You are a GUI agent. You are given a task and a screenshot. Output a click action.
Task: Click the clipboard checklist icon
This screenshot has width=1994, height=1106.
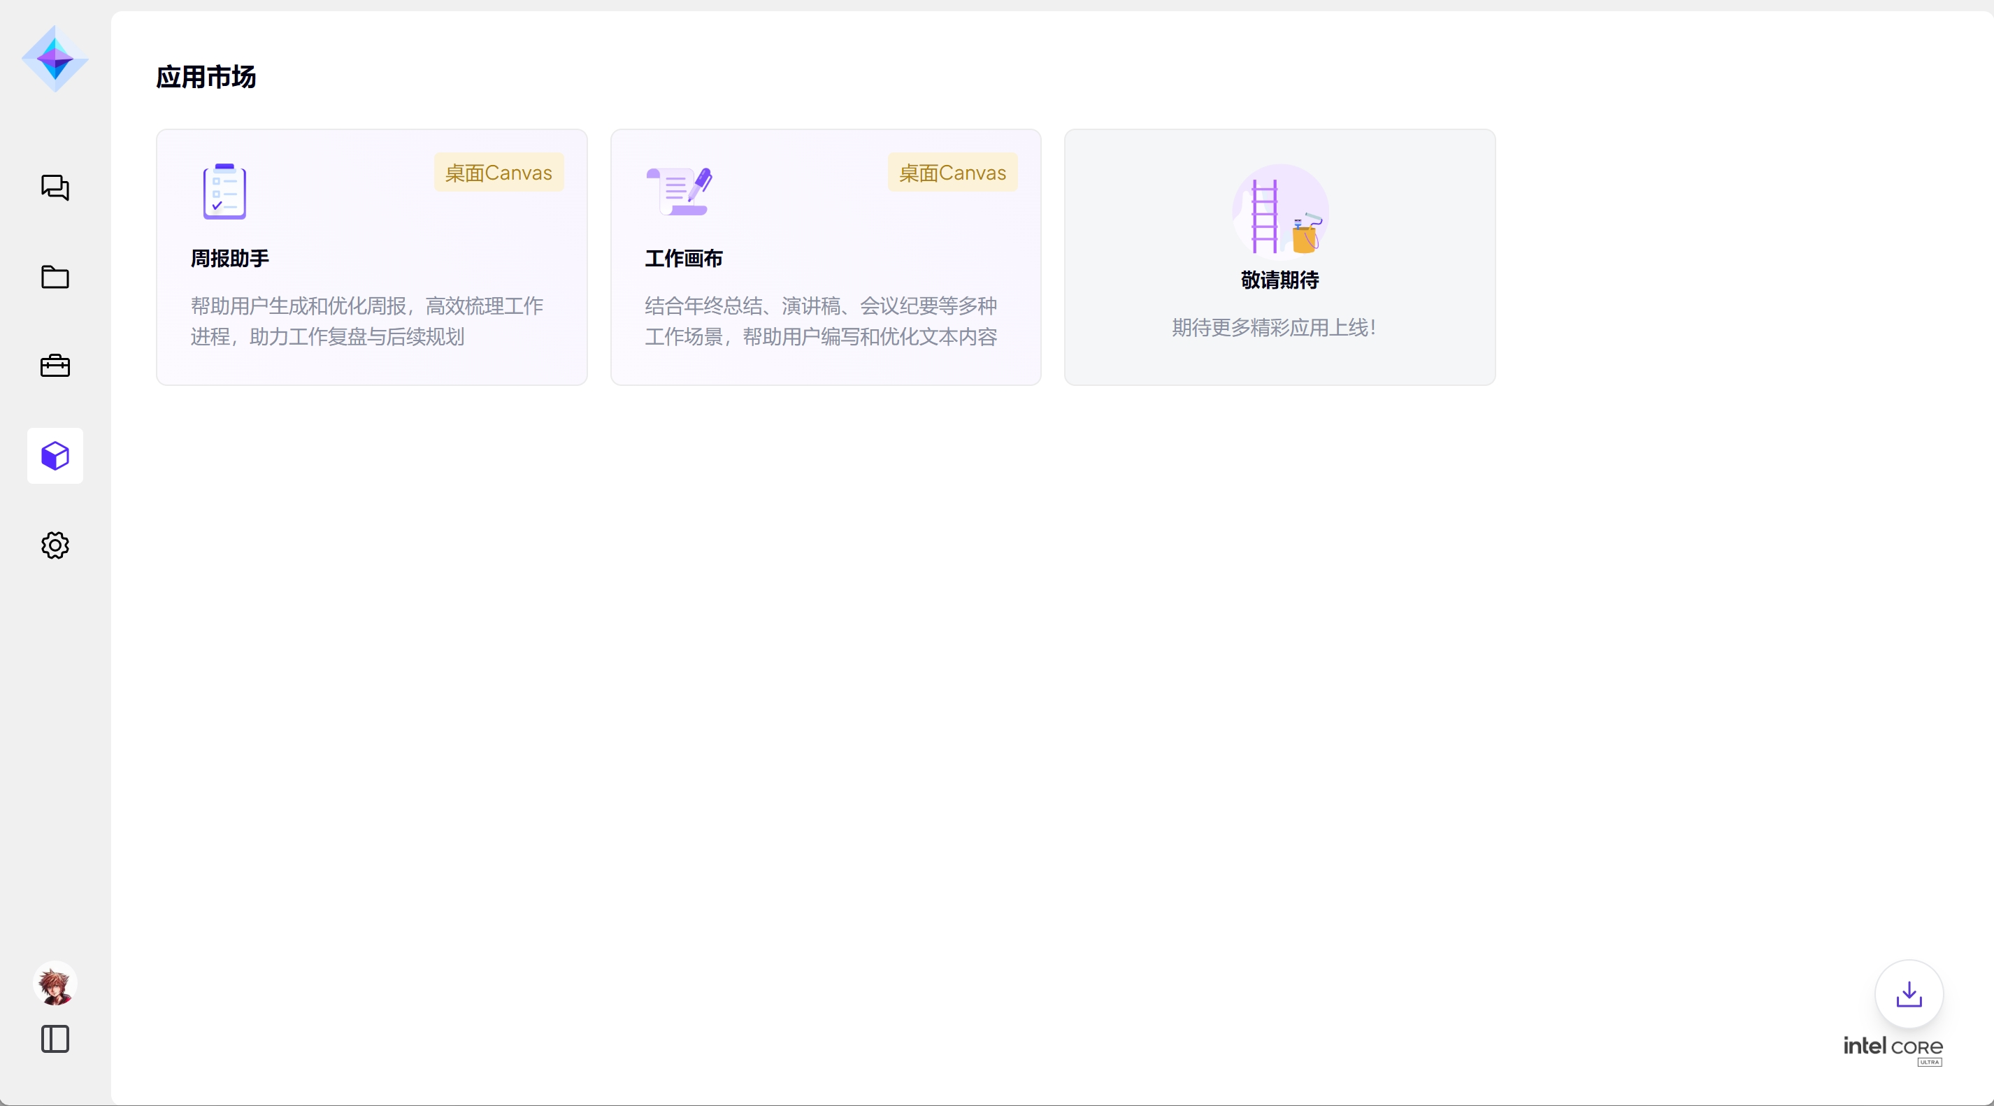point(224,191)
